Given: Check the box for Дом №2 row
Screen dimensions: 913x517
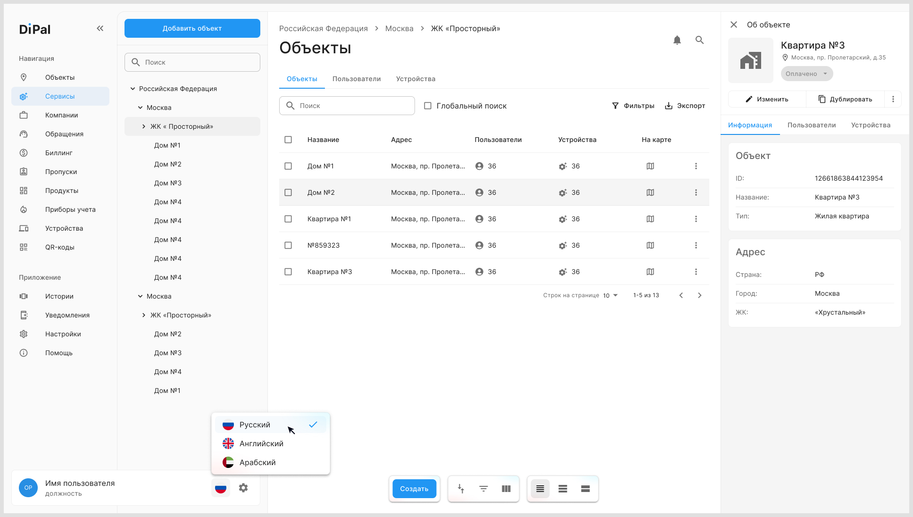Looking at the screenshot, I should (288, 192).
